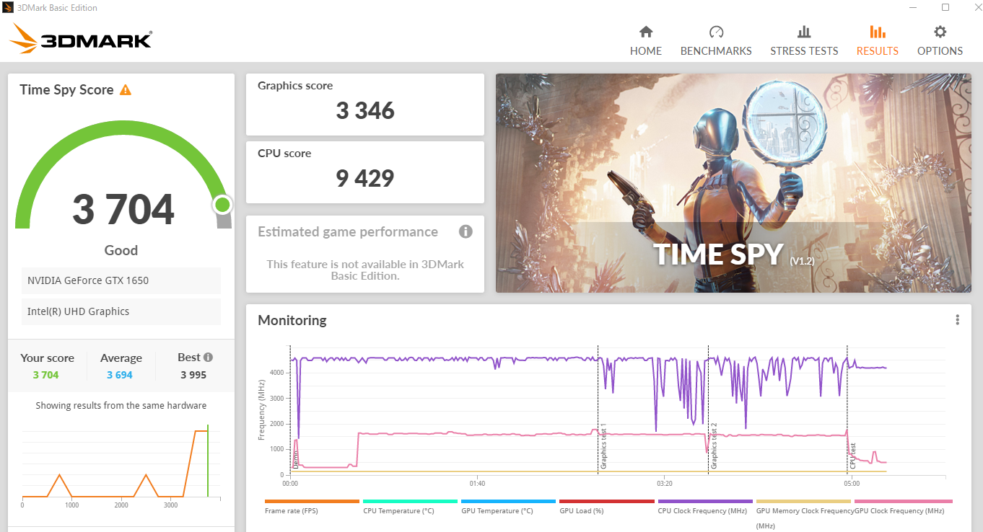Click the Graphics score value 3 346

click(x=365, y=111)
